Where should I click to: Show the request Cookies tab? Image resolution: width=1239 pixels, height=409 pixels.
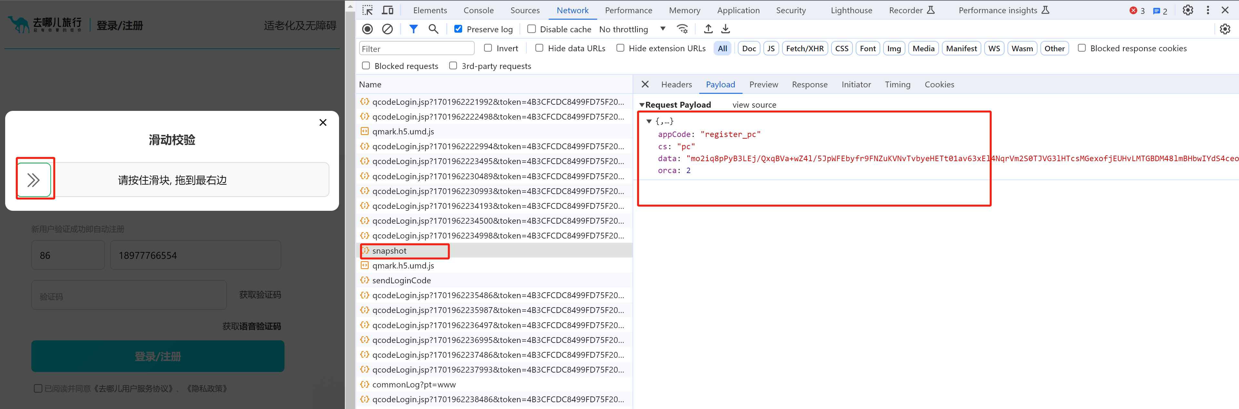tap(939, 84)
